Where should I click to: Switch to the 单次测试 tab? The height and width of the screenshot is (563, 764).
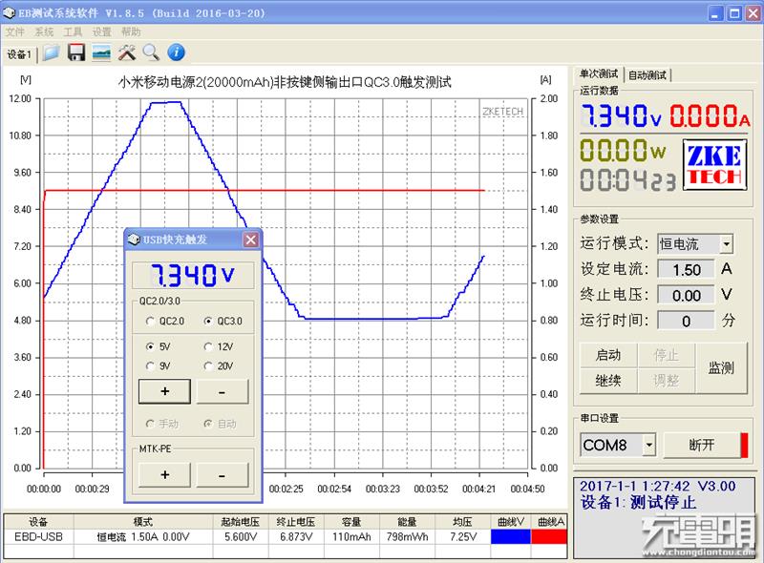599,74
